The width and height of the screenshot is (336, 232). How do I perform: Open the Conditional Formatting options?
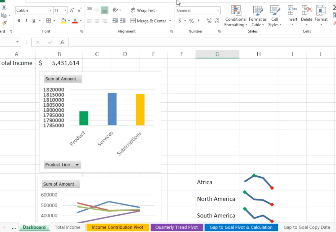235,17
